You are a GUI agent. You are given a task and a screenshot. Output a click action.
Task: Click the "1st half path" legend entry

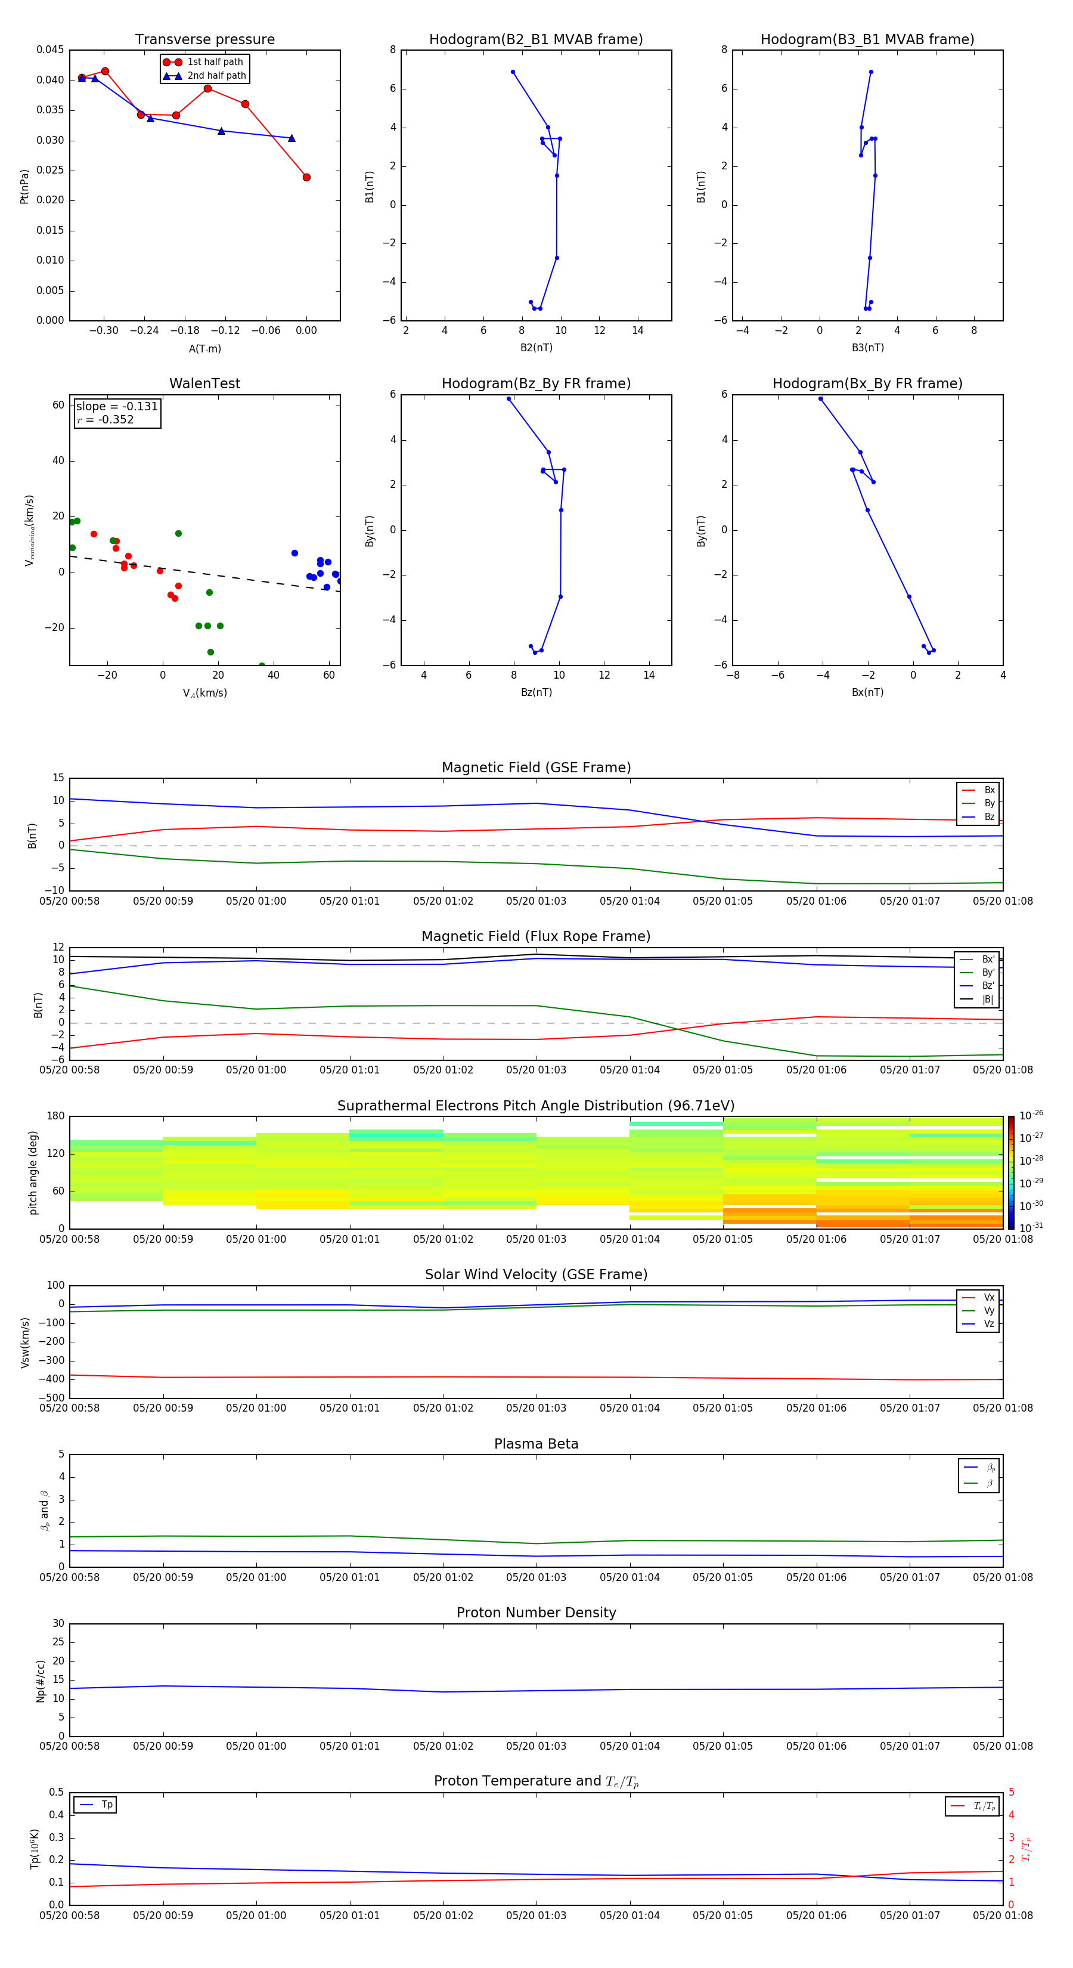click(204, 62)
